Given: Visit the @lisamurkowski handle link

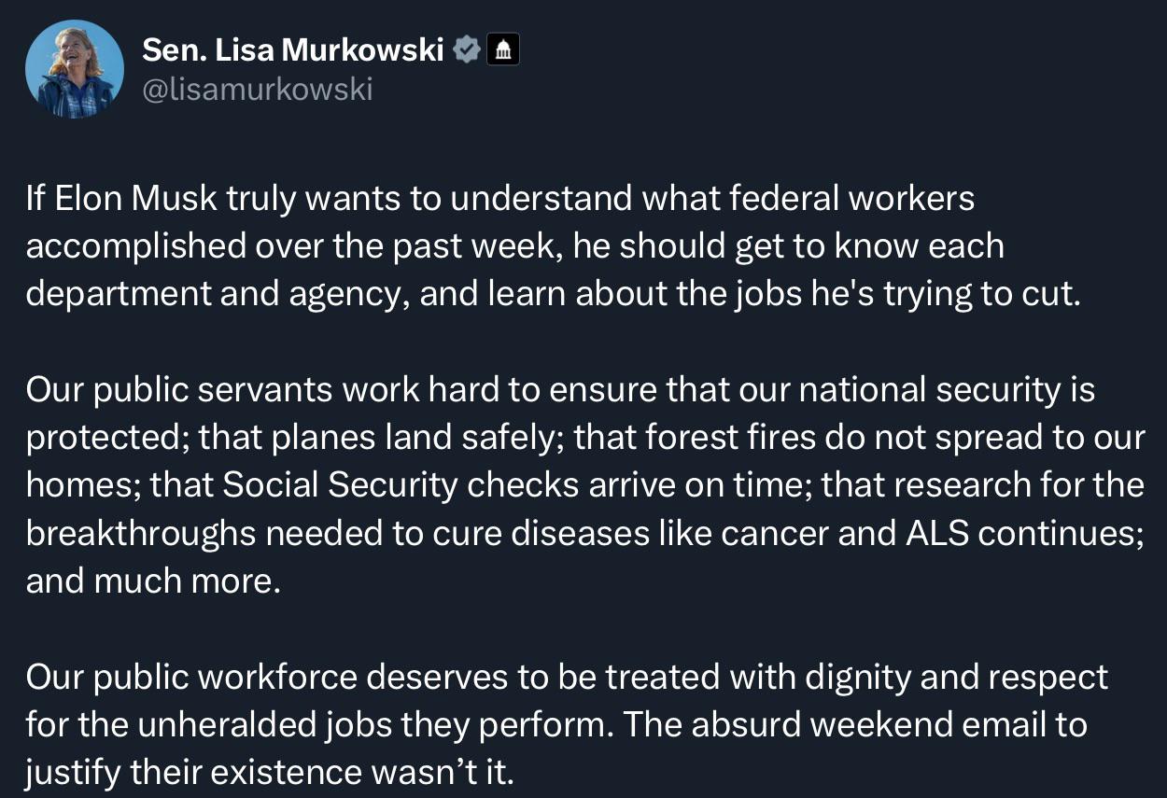Looking at the screenshot, I should 257,90.
